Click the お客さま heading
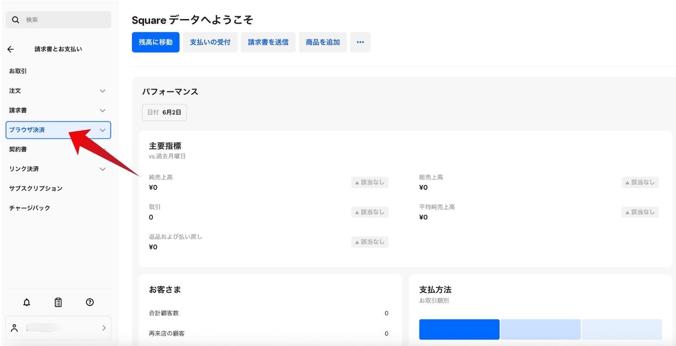676x346 pixels. 165,290
